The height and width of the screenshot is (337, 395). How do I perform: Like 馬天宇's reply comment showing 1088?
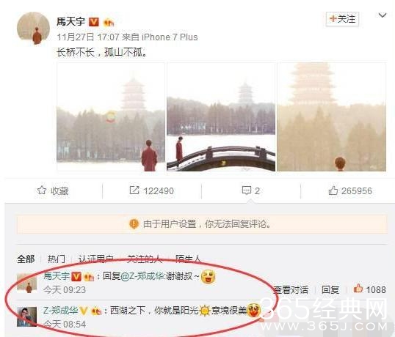click(358, 289)
